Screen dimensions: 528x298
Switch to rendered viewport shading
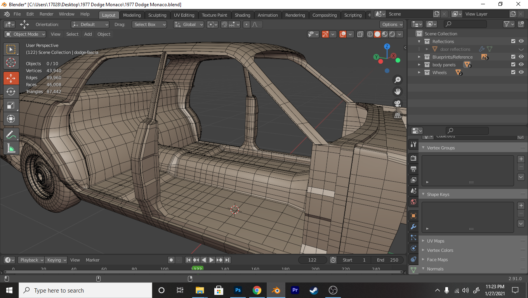[392, 34]
